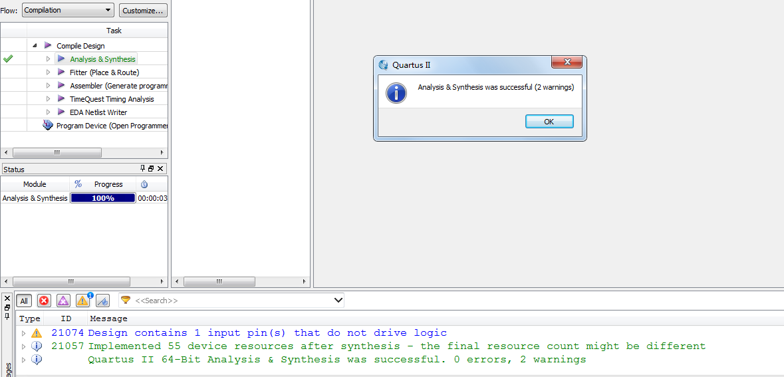
Task: Pin the Messages panel
Action: click(x=7, y=316)
